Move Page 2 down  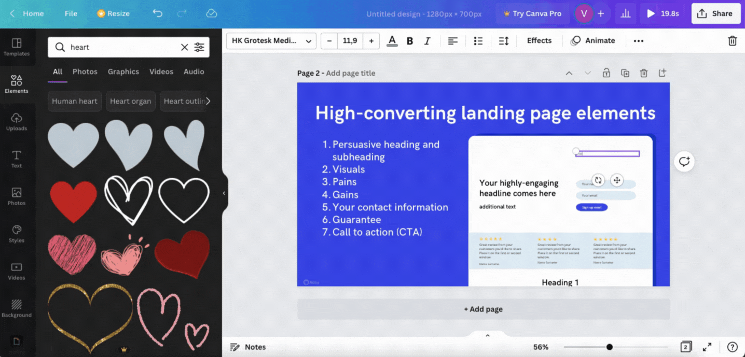click(588, 73)
